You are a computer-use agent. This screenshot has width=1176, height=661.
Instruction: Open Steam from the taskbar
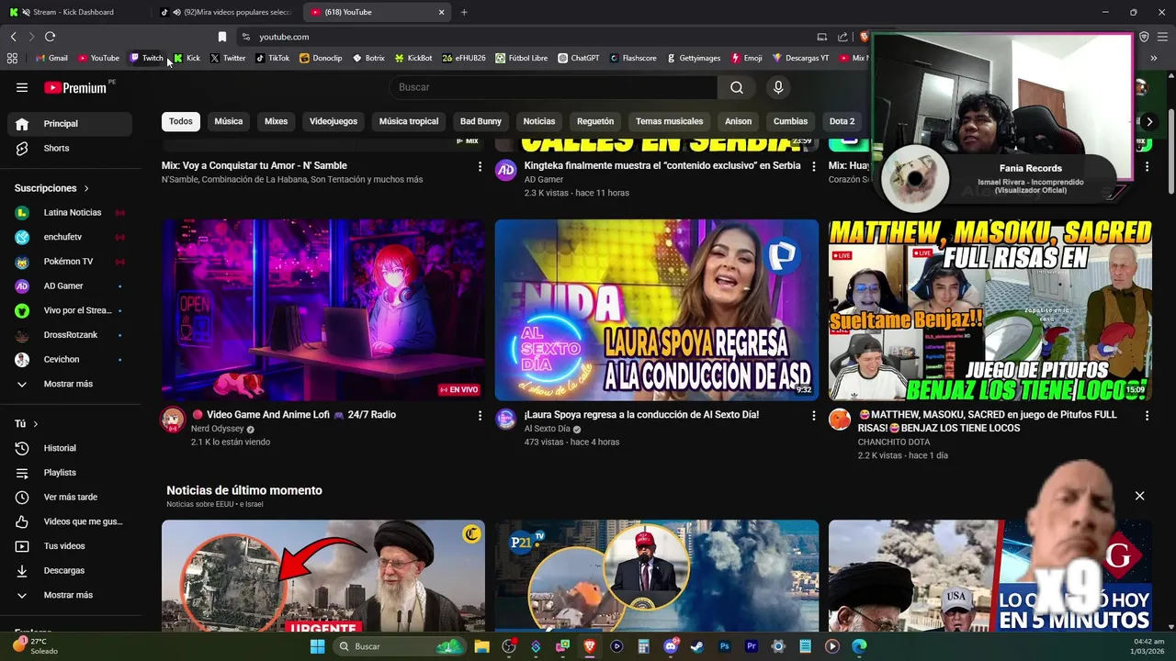click(x=697, y=646)
